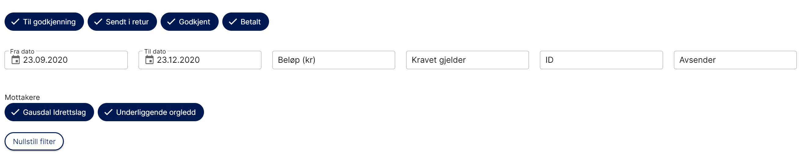Select the Avsender text field
801x159 pixels.
[735, 60]
